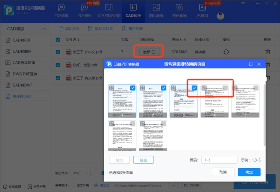Check page 6 thumbnail checkbox
Screen dimensions: 280x192
133,124
